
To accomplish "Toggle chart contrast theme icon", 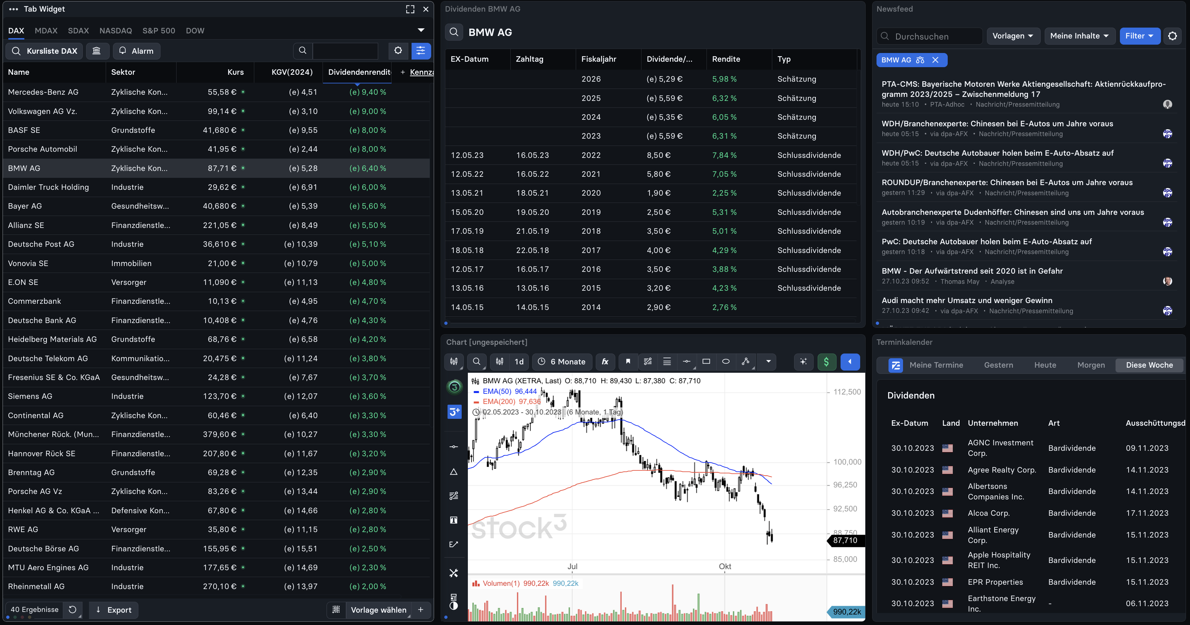I will (x=454, y=606).
